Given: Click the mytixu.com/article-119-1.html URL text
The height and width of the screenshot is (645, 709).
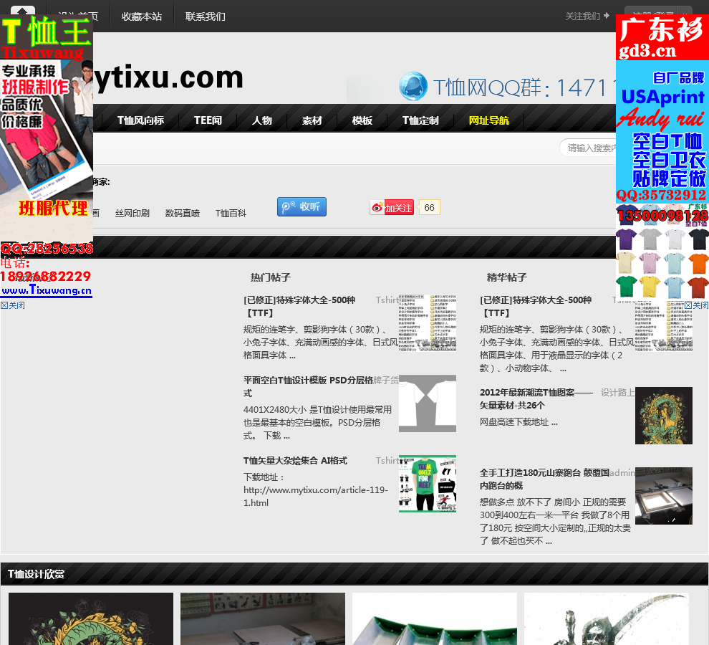Looking at the screenshot, I should pyautogui.click(x=316, y=496).
